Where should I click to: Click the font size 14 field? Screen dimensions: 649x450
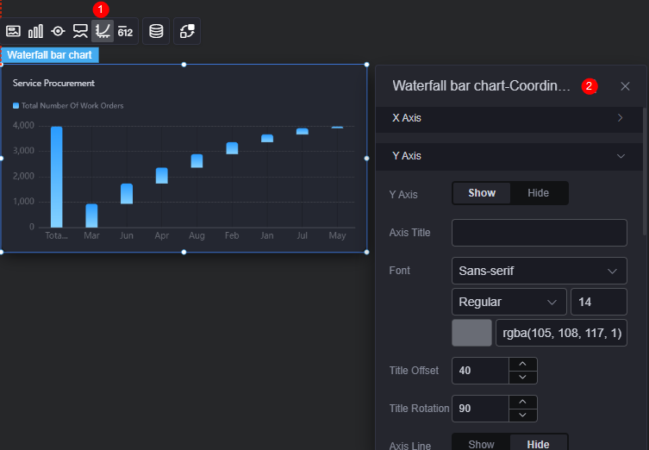(x=599, y=302)
